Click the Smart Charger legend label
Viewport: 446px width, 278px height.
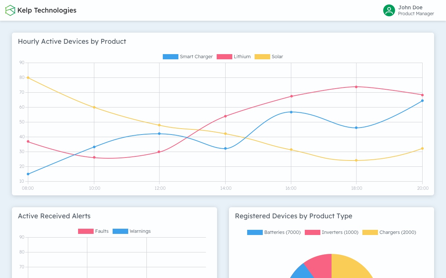pyautogui.click(x=196, y=57)
